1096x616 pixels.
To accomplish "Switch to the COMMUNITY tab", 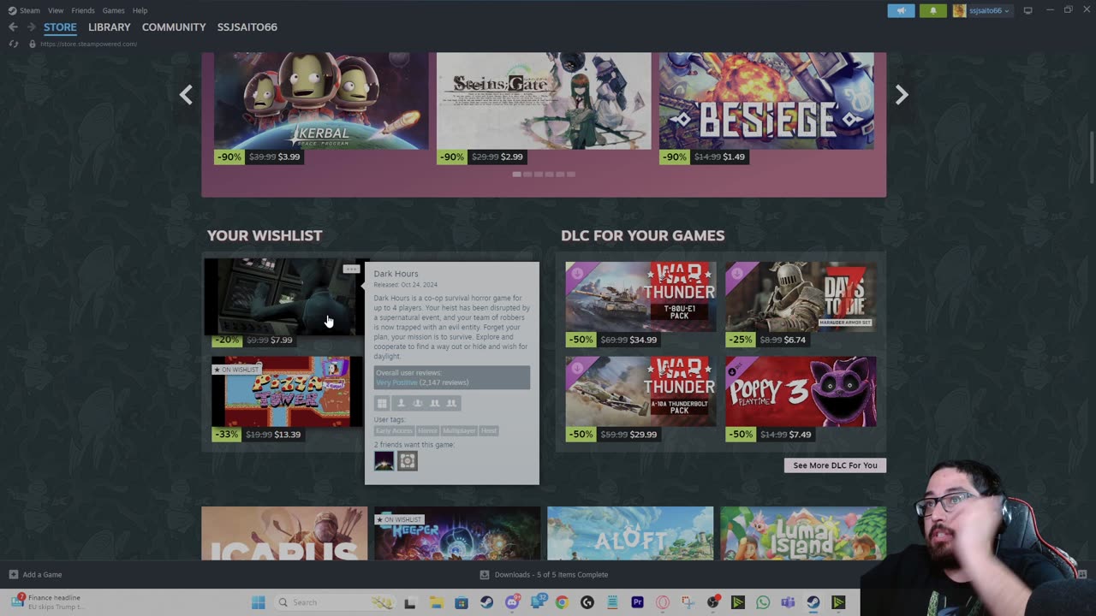I will pos(174,27).
